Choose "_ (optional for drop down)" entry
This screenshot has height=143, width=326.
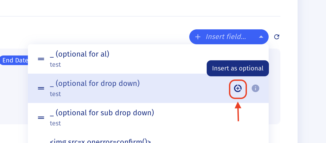click(95, 84)
